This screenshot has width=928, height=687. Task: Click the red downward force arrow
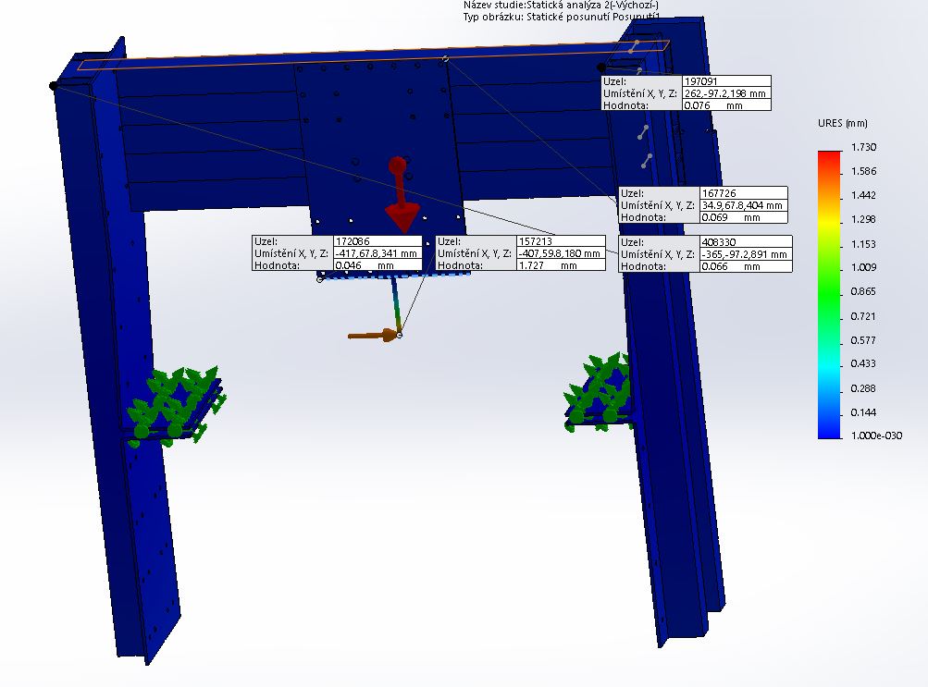pos(402,201)
